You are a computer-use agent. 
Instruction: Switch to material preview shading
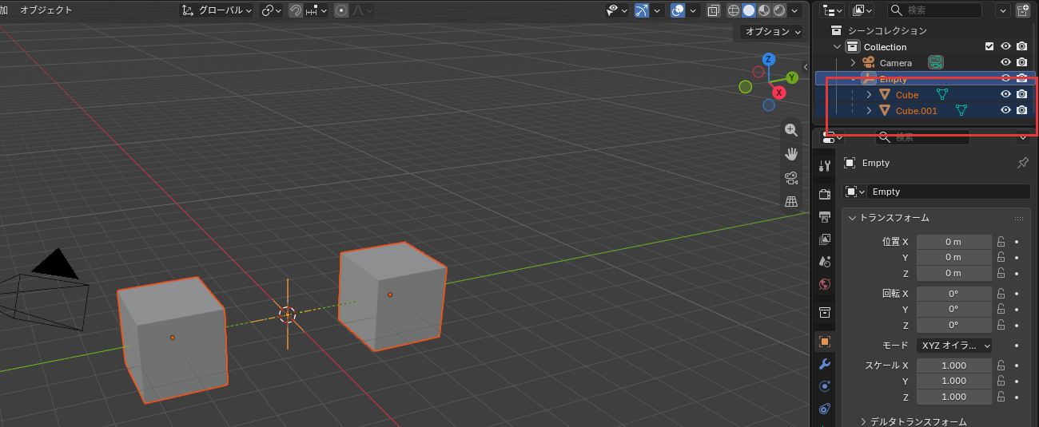[x=764, y=10]
